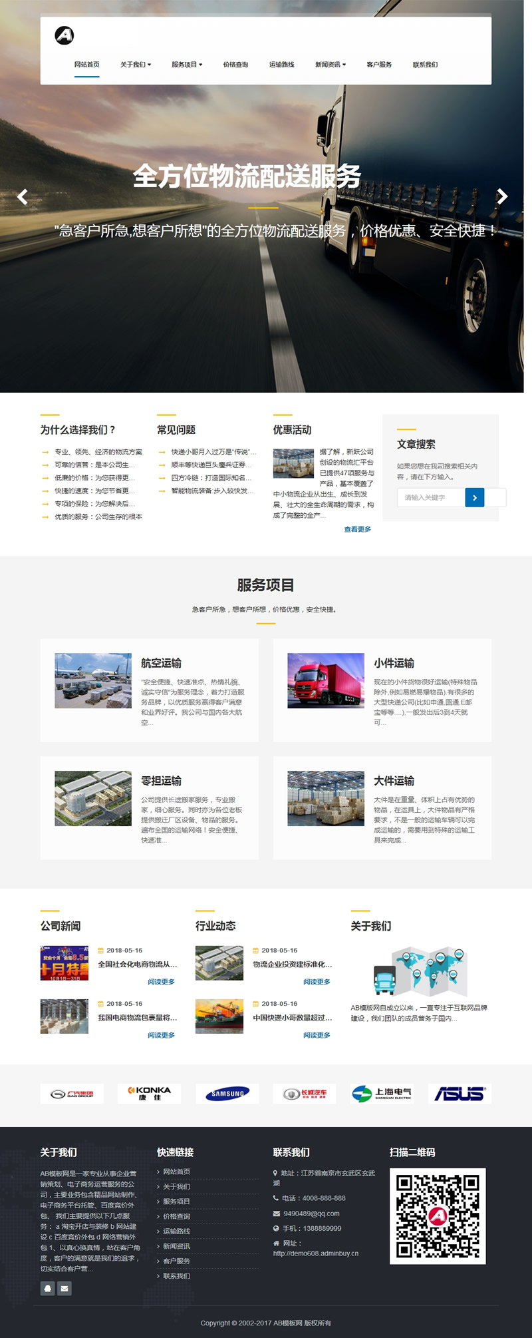Viewport: 532px width, 1338px height.
Task: Expand the 服务项目 navigation dropdown
Action: (187, 65)
